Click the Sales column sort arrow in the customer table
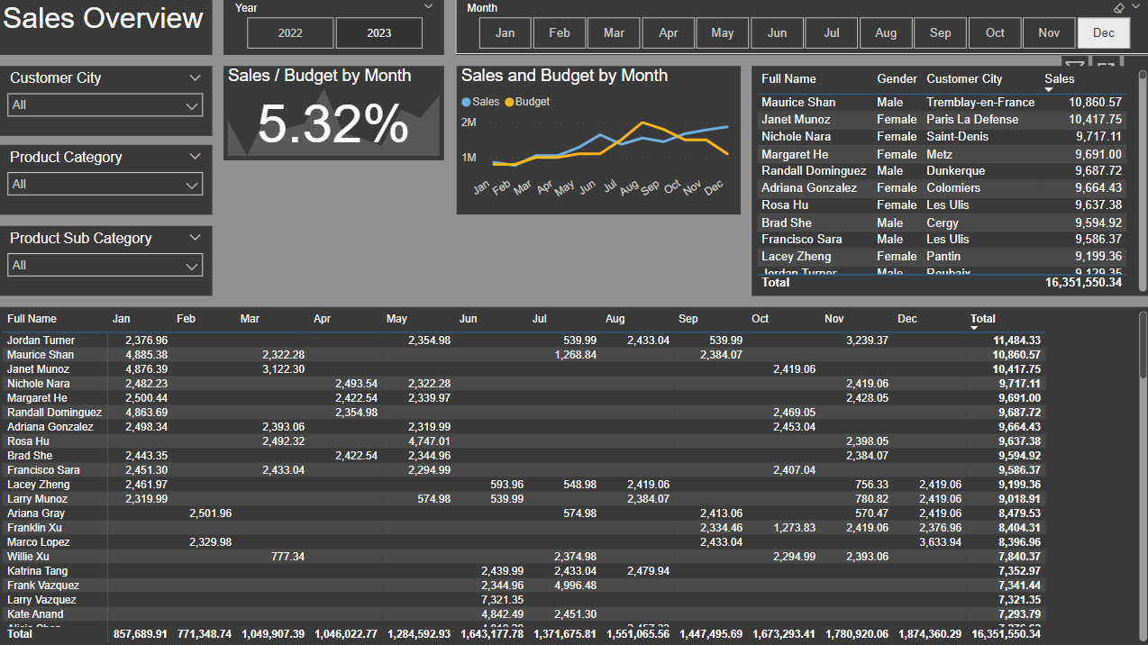 1048,89
